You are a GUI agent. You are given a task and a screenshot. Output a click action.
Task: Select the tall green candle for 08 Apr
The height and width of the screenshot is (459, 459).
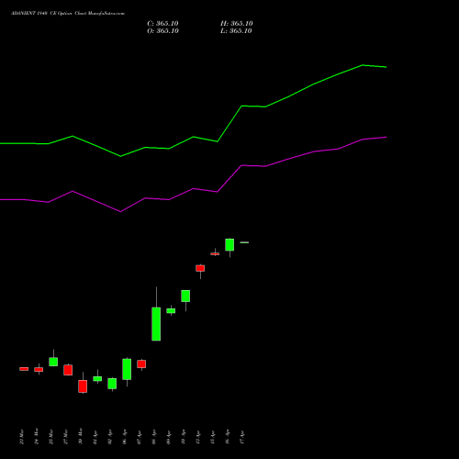pyautogui.click(x=156, y=324)
